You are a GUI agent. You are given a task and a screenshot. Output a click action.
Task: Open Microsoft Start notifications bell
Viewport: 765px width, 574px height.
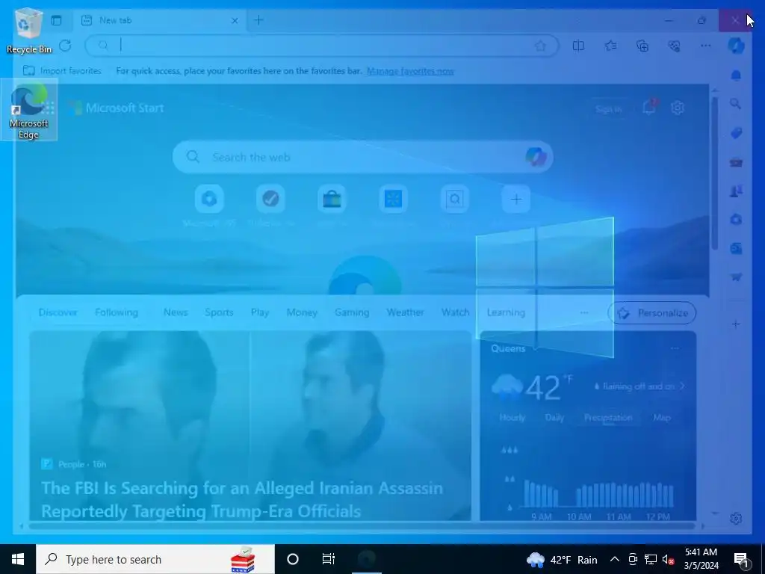pyautogui.click(x=649, y=108)
